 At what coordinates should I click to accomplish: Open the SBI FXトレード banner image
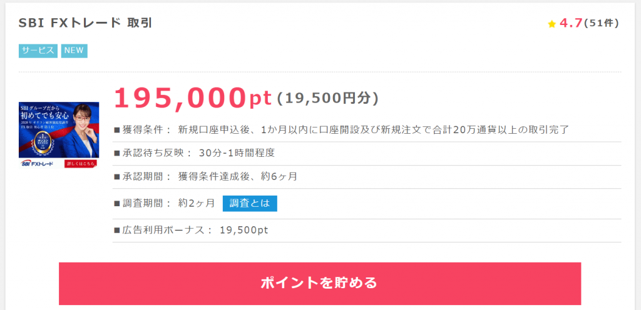pyautogui.click(x=59, y=135)
